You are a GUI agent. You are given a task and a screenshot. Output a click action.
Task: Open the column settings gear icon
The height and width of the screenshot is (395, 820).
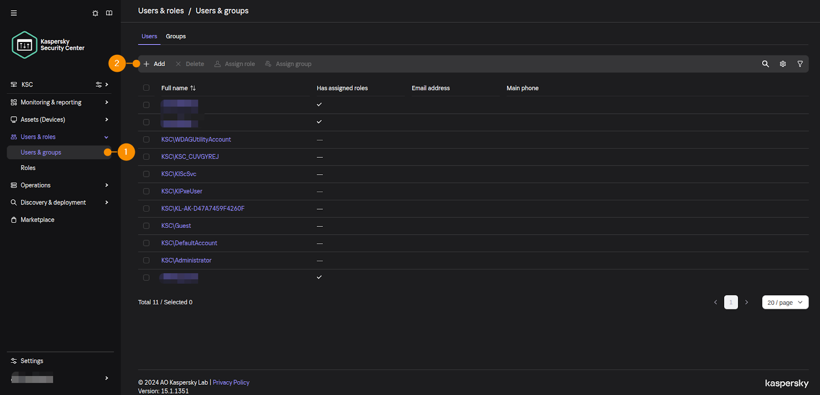pyautogui.click(x=783, y=64)
